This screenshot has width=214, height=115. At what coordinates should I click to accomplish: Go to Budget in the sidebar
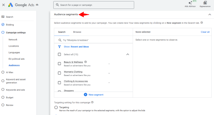pos(10,97)
